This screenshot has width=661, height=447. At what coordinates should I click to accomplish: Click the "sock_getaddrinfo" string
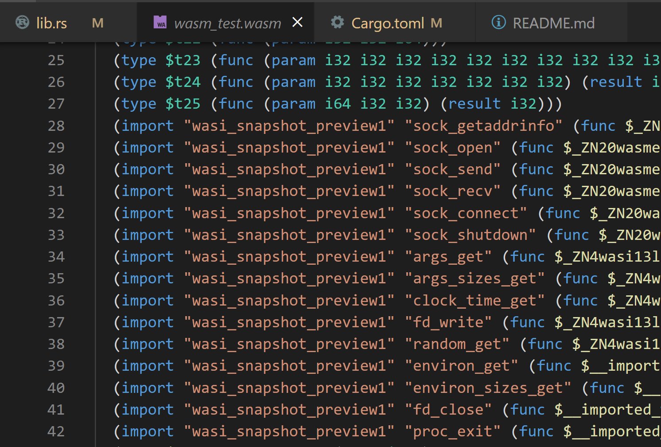(x=484, y=126)
